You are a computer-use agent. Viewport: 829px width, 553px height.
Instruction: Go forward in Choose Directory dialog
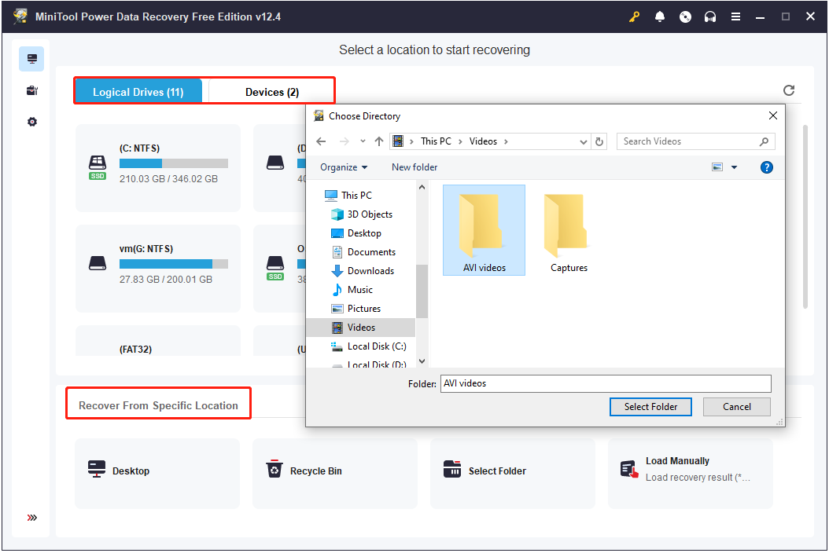(344, 141)
